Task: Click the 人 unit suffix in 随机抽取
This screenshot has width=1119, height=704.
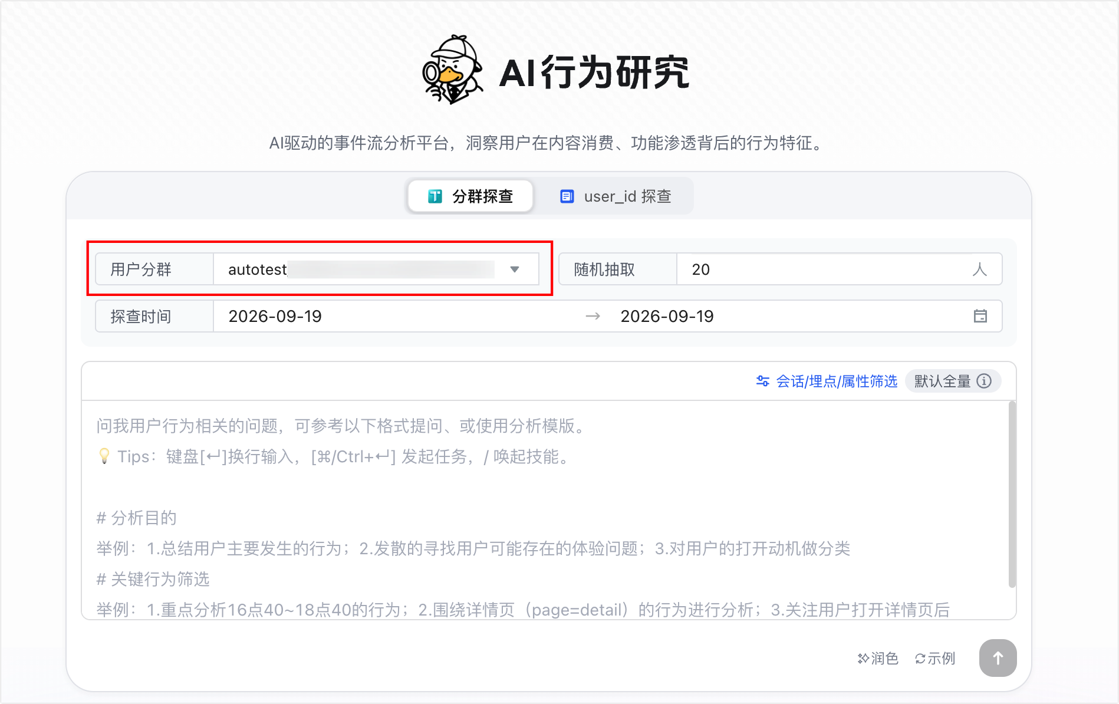Action: [979, 269]
